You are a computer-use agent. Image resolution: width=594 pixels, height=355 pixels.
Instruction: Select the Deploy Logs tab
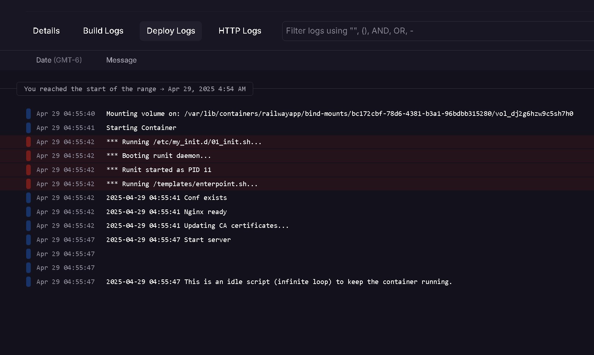(x=171, y=31)
